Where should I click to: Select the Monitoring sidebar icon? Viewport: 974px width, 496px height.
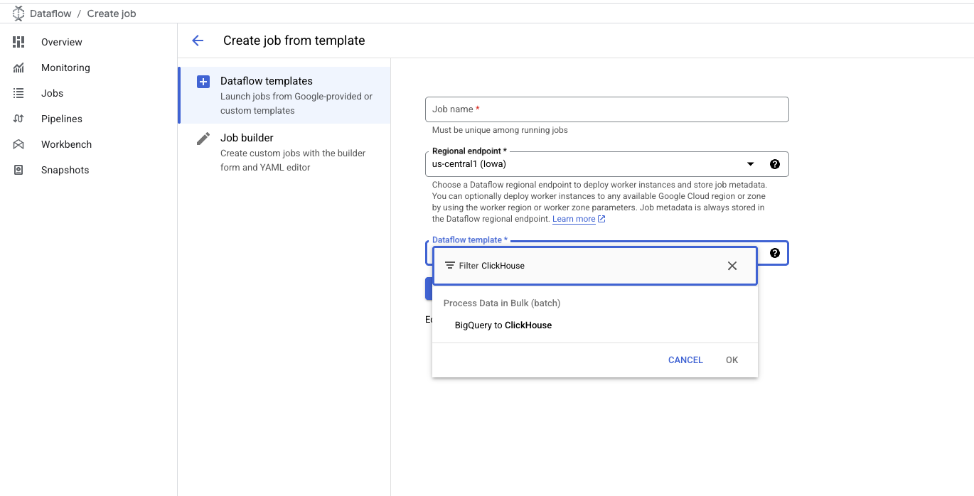point(18,68)
